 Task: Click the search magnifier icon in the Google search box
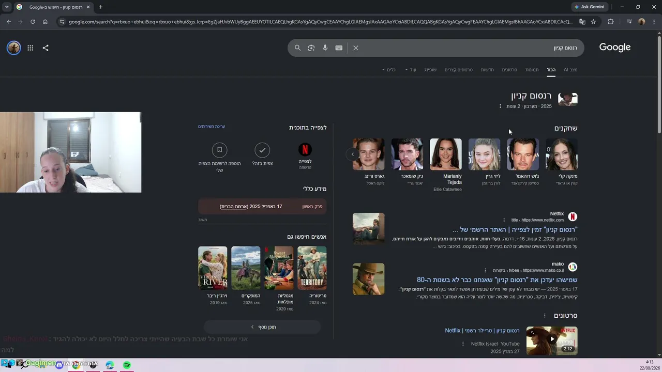coord(297,48)
